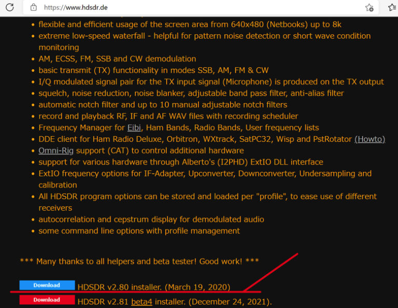The image size is (398, 308).
Task: Open the beta4 link
Action: [141, 301]
